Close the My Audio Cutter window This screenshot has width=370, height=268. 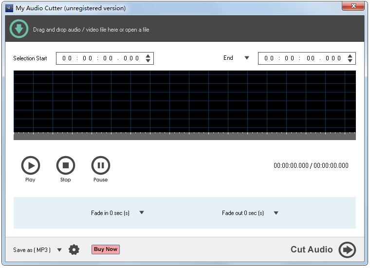353,6
